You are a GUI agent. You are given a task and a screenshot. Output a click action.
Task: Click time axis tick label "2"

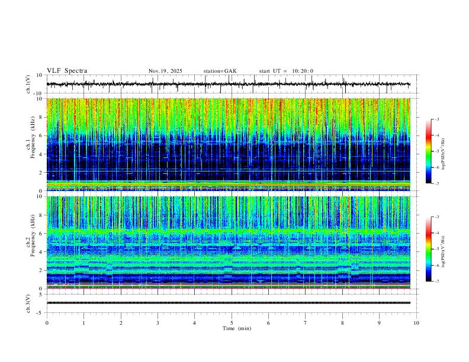point(121,323)
